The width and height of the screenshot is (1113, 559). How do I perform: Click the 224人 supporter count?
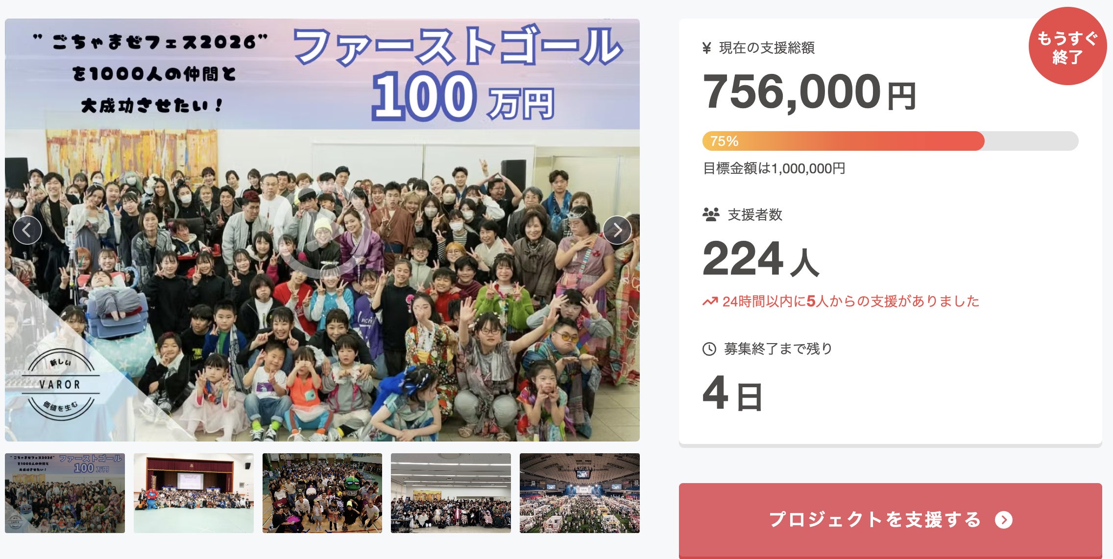point(760,259)
